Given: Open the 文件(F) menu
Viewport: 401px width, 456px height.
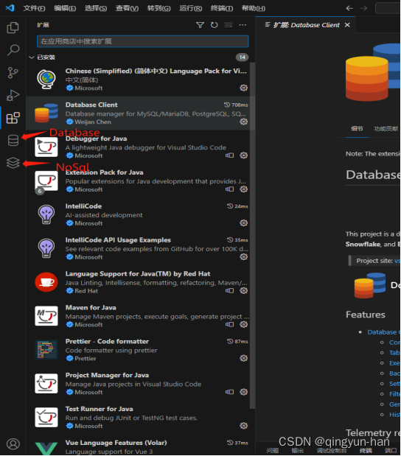Looking at the screenshot, I should [34, 8].
